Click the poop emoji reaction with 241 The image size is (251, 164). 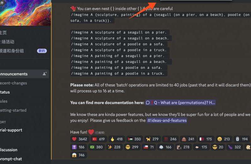point(188,139)
